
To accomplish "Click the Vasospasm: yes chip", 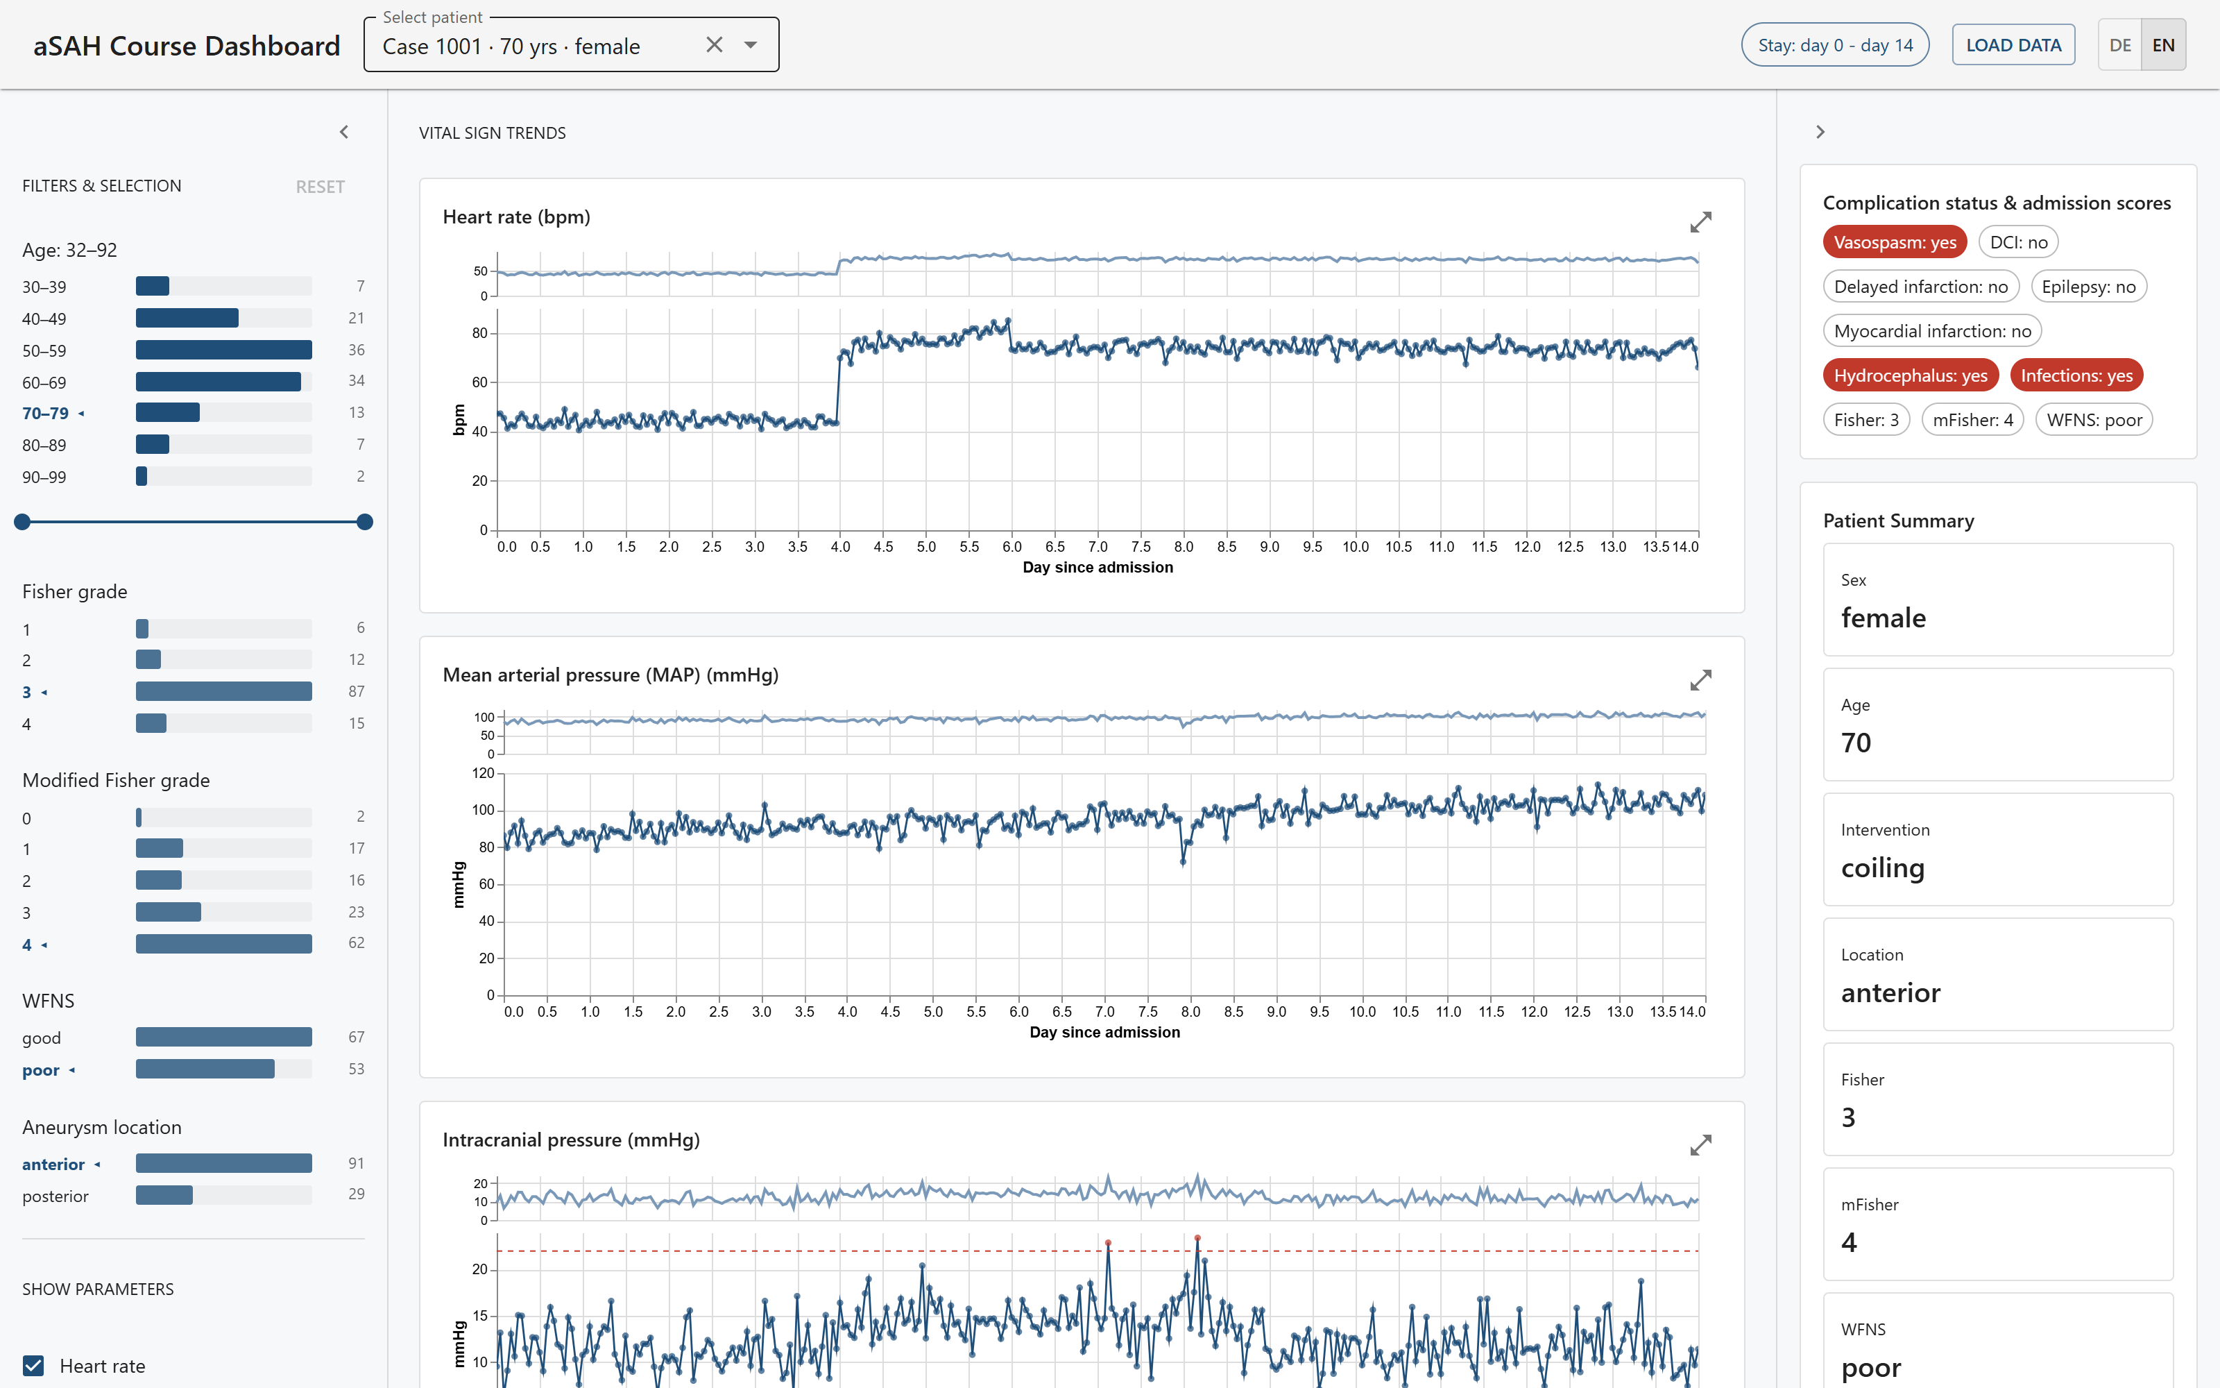I will [x=1895, y=242].
